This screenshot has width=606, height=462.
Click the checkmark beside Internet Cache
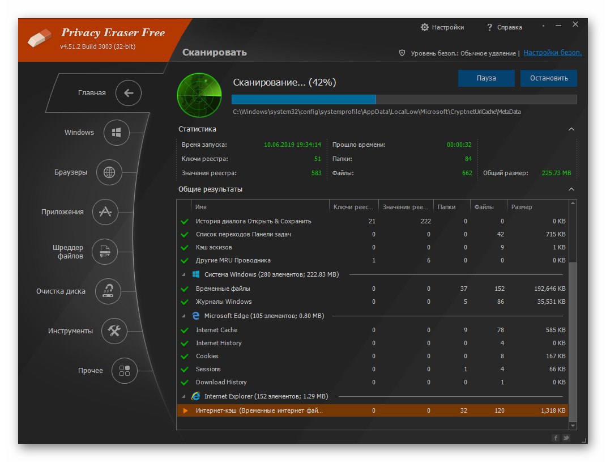[185, 330]
